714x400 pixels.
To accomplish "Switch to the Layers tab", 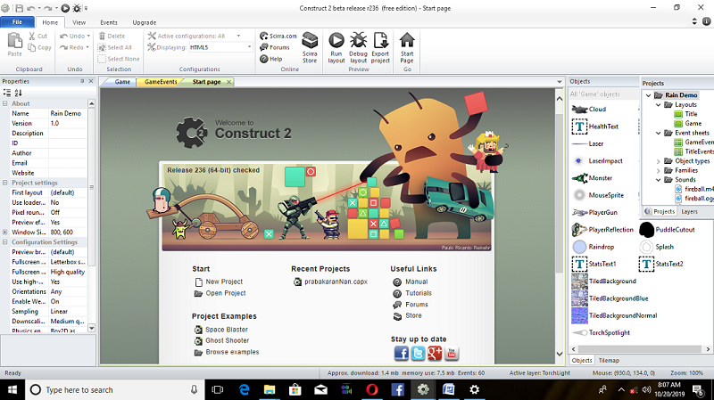I will (689, 211).
